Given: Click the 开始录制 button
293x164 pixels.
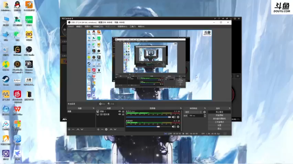Looking at the screenshot, I should (x=219, y=115).
